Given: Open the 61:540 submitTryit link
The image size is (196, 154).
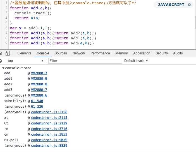Looking at the screenshot, I should pos(37,101).
